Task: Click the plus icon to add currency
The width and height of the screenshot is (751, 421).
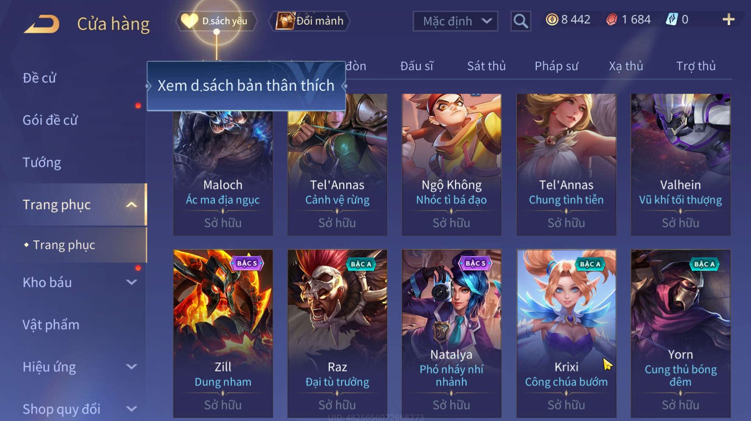Action: (728, 20)
